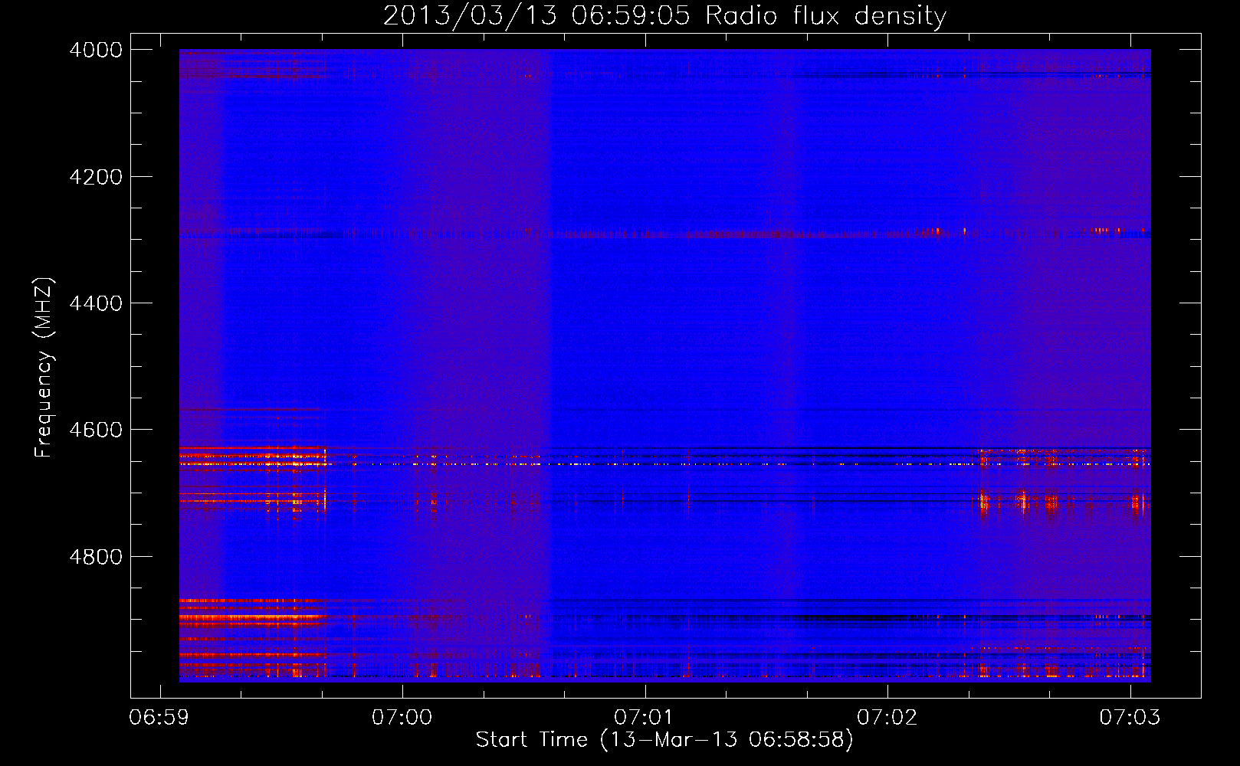Click the 4800 frequency tick label
1240x766 pixels.
pos(96,557)
